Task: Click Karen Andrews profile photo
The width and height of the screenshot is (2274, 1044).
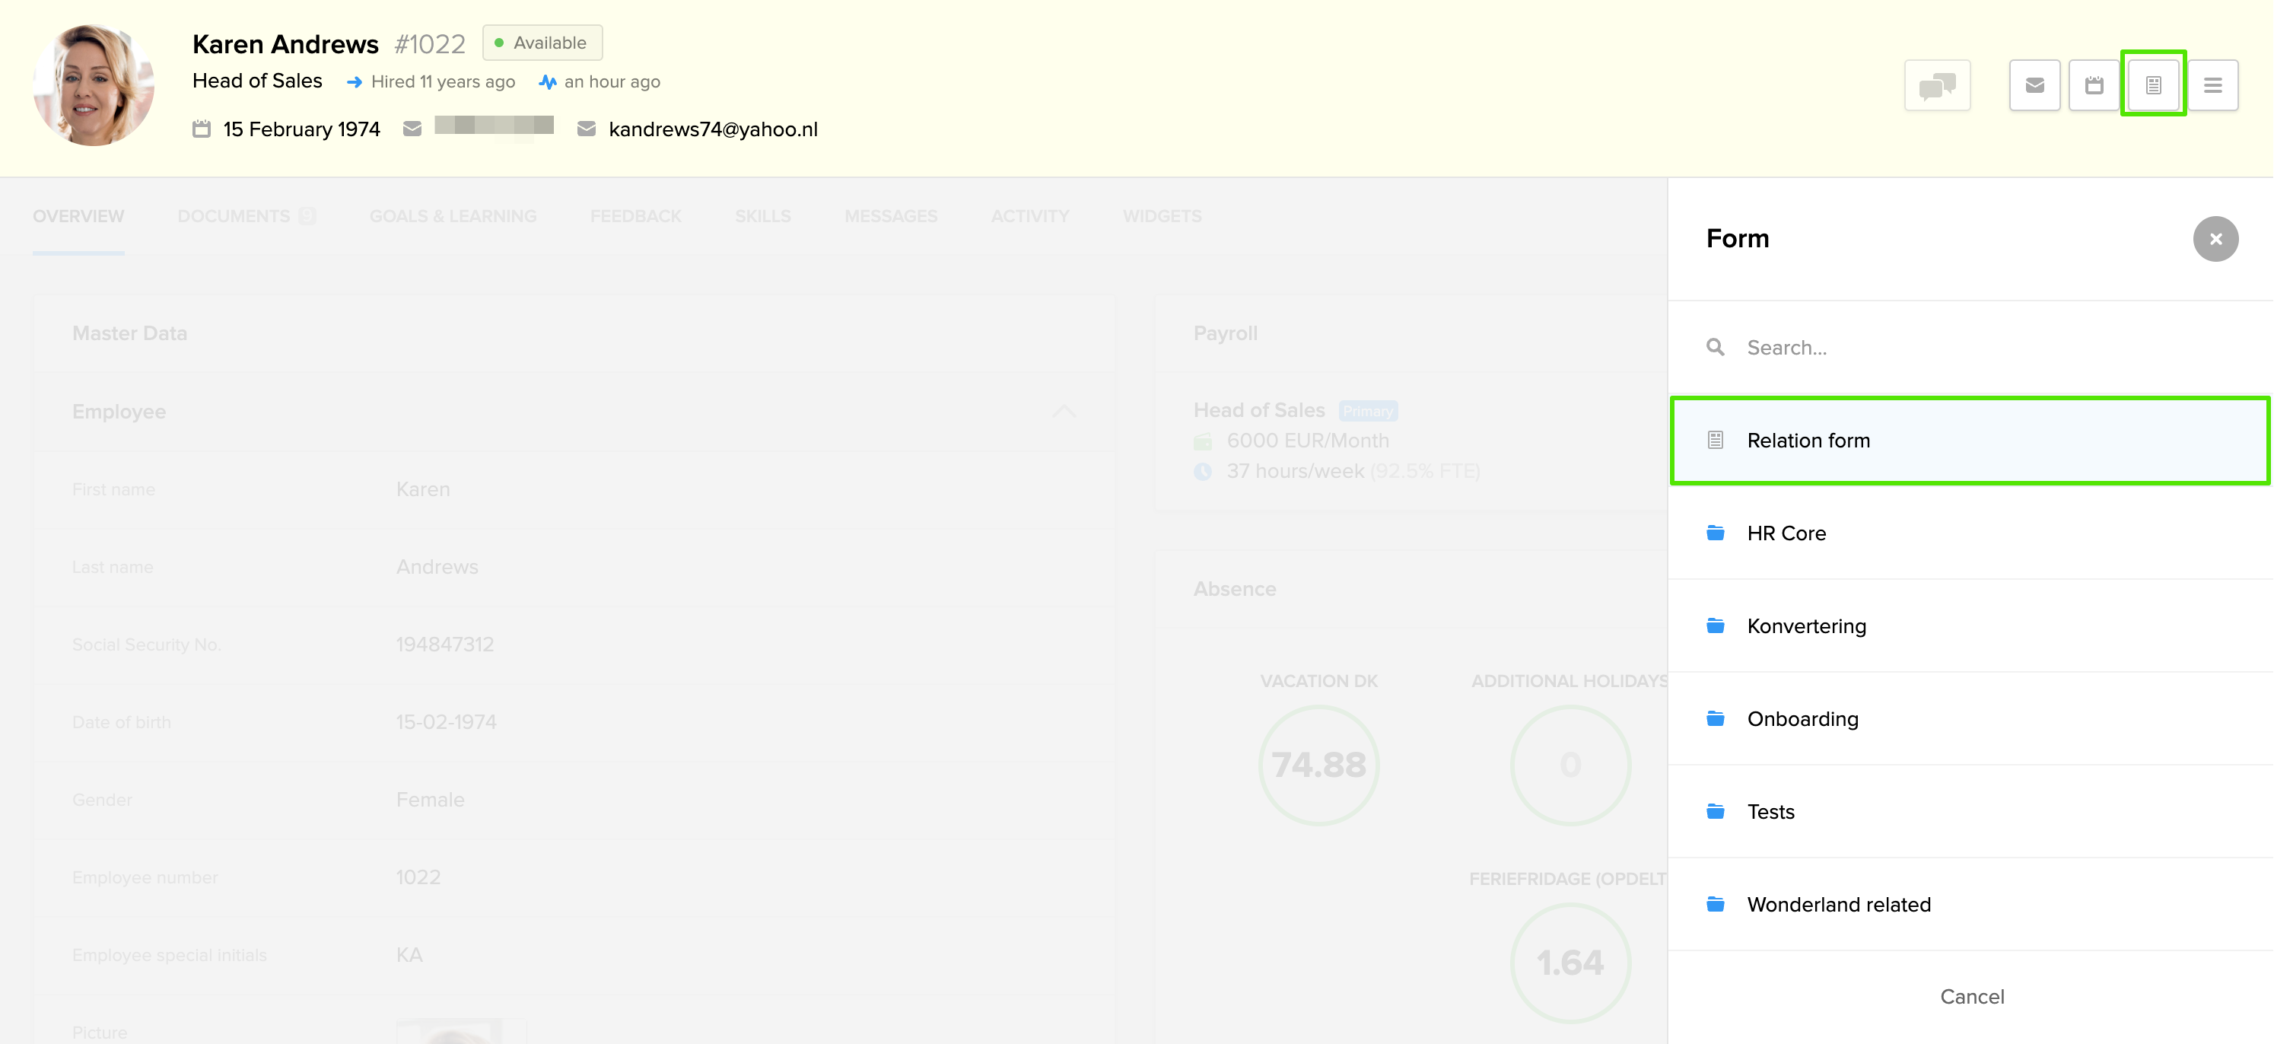Action: 94,84
